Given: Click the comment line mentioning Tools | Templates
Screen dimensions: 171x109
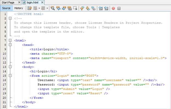Looking at the screenshot, I should tap(67, 27).
